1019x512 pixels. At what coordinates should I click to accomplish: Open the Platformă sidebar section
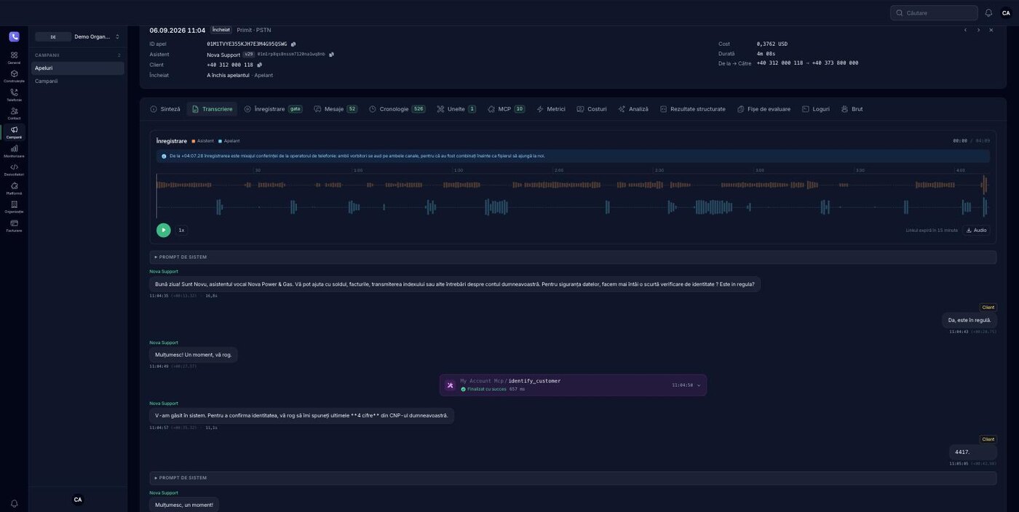click(x=14, y=188)
